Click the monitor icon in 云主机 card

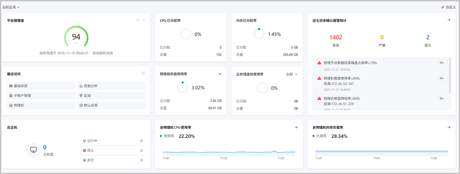33,149
